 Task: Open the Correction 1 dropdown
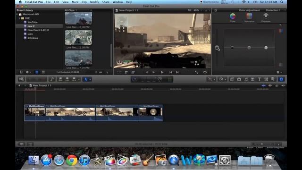point(274,10)
